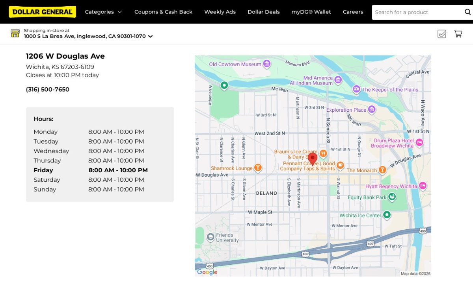Click Braum's Ice Cream restaurant marker icon
Viewport: 473px width, 295px height.
tap(323, 153)
